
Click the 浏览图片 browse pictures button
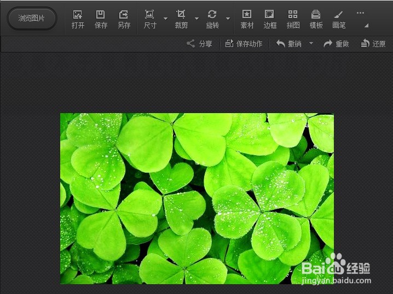coord(32,18)
